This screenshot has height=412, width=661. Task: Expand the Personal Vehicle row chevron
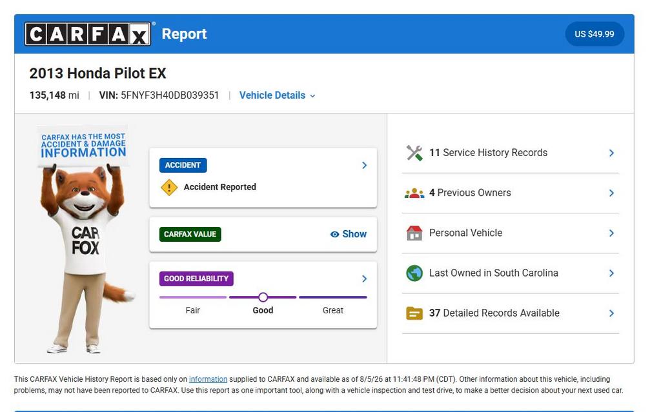pos(611,233)
